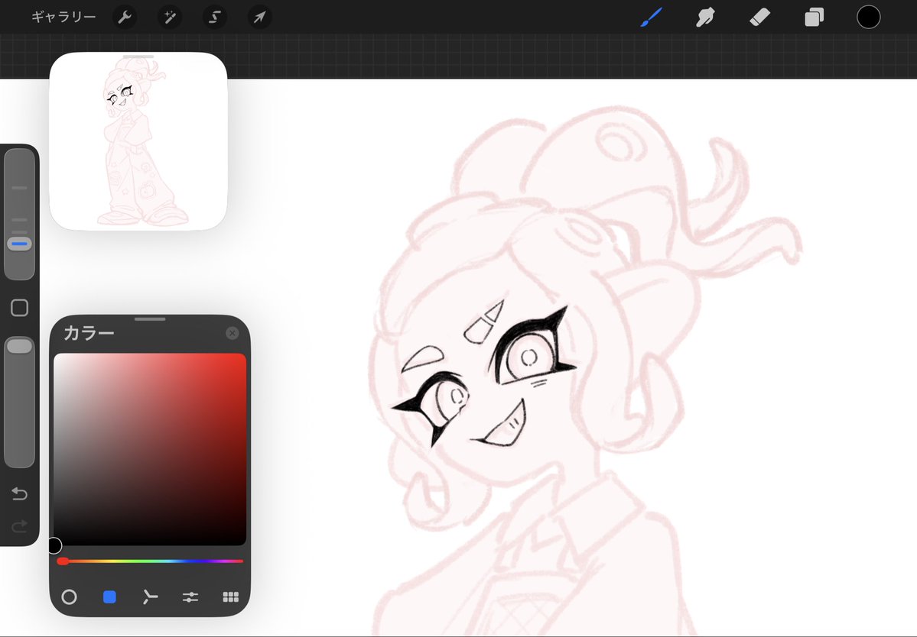917x637 pixels.
Task: Switch to the Disc color tab
Action: 69,597
